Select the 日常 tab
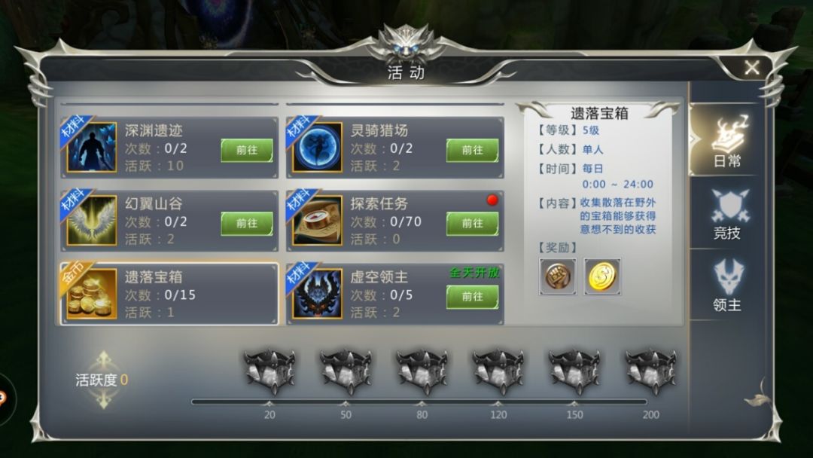This screenshot has height=458, width=813. point(727,141)
